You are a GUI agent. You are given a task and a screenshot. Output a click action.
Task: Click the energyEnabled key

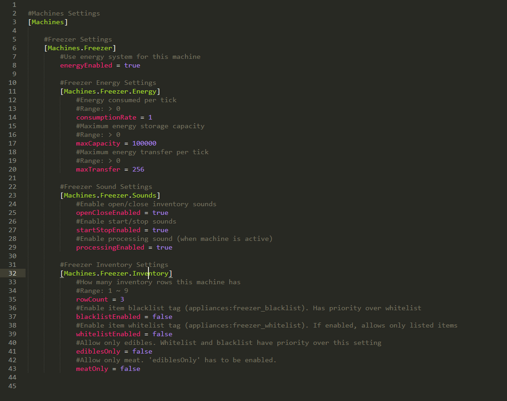pyautogui.click(x=86, y=65)
